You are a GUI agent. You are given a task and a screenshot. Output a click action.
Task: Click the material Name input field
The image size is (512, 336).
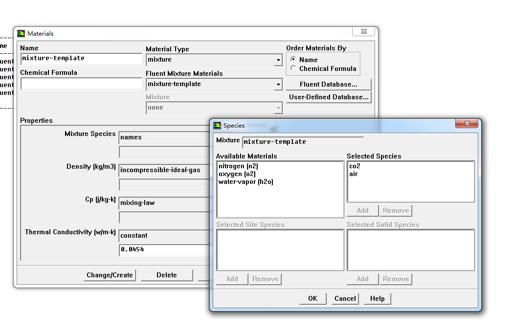(x=81, y=59)
